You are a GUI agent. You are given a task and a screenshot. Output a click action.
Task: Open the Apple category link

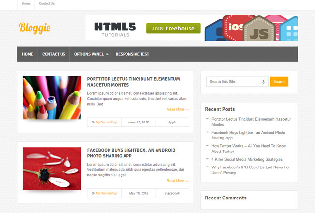(173, 122)
